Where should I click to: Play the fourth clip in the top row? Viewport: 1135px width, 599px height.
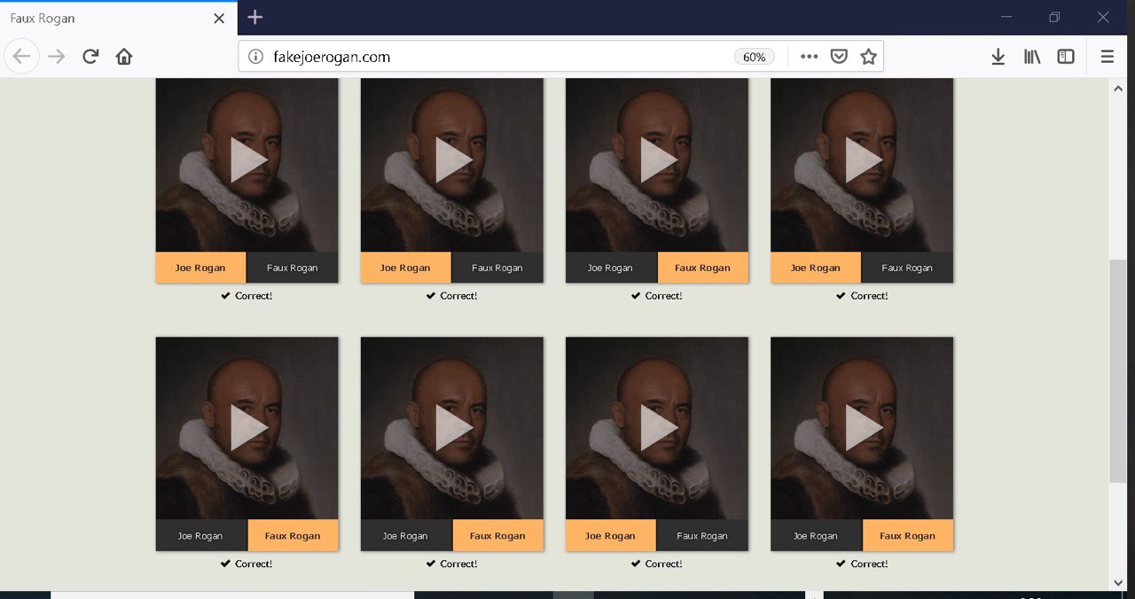(x=862, y=160)
